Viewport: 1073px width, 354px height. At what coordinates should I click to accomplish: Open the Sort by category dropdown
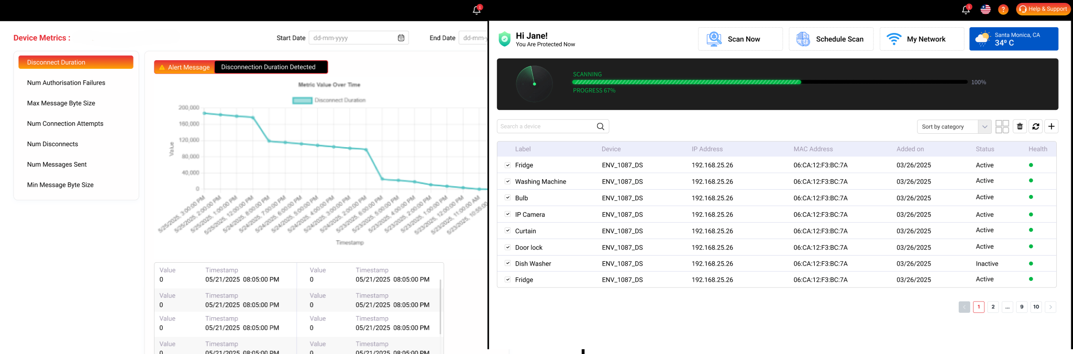(954, 127)
